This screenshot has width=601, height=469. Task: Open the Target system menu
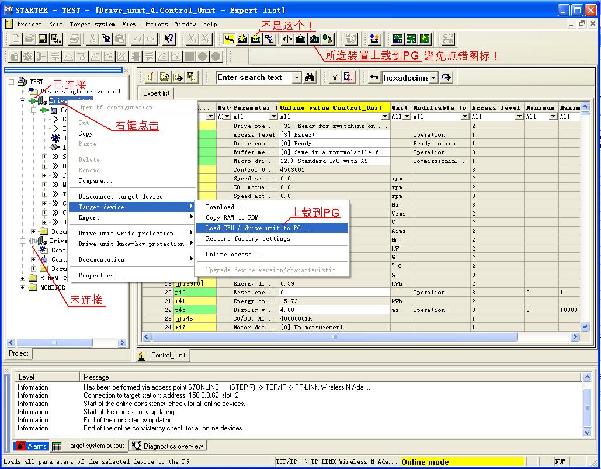point(92,24)
